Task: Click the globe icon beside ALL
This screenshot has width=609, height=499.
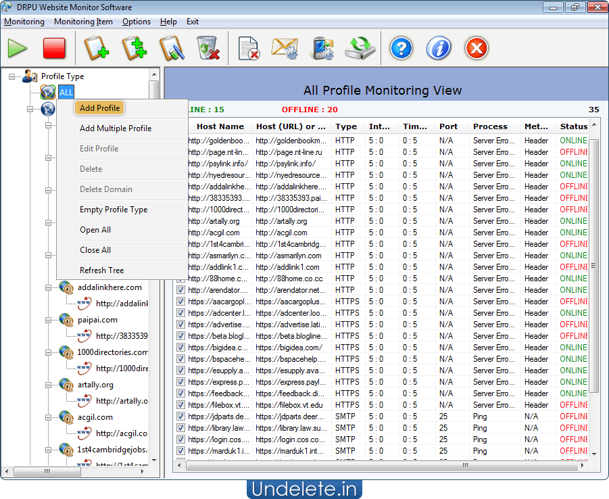Action: (x=48, y=92)
